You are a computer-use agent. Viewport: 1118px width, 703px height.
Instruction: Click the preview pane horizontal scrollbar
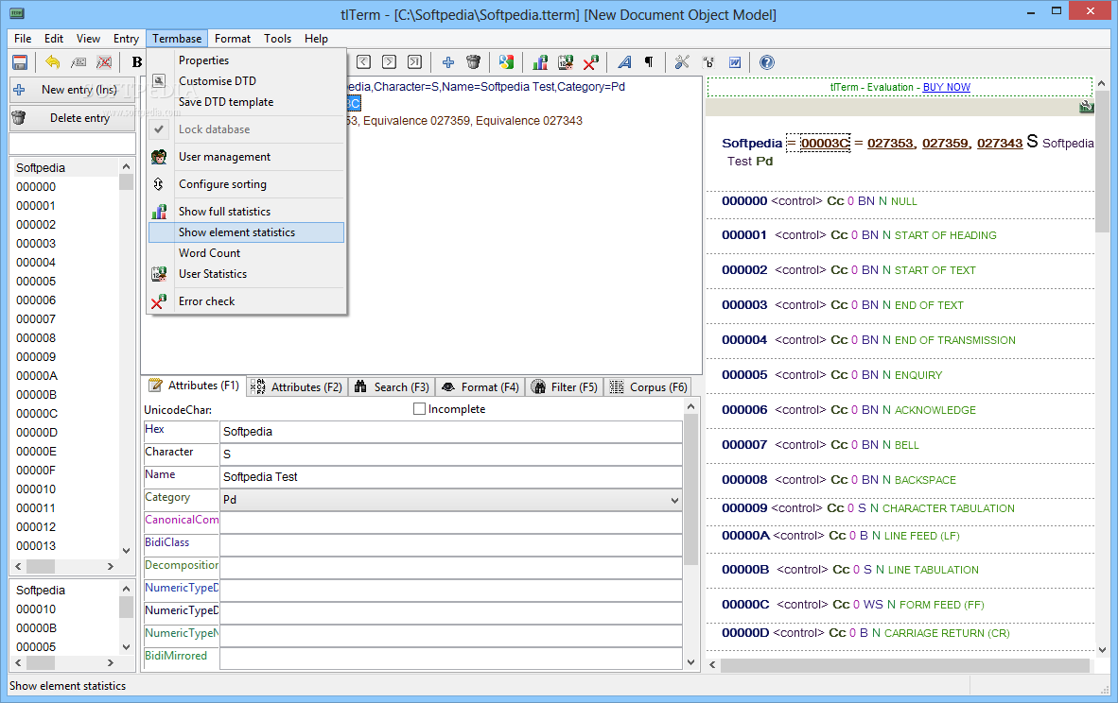pyautogui.click(x=904, y=664)
